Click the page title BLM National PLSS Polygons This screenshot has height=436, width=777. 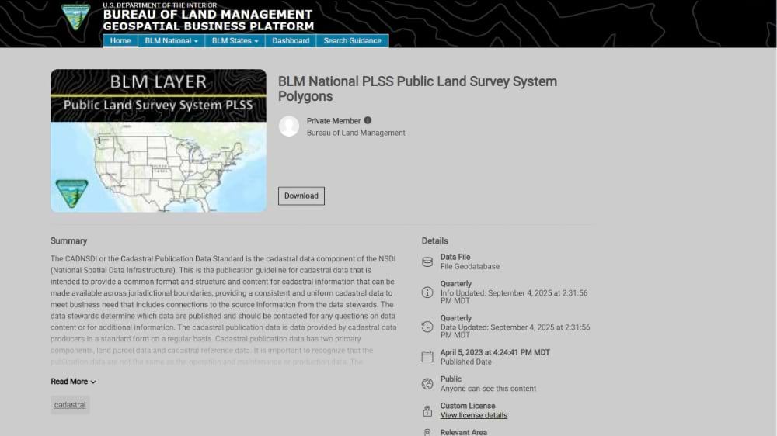(417, 88)
